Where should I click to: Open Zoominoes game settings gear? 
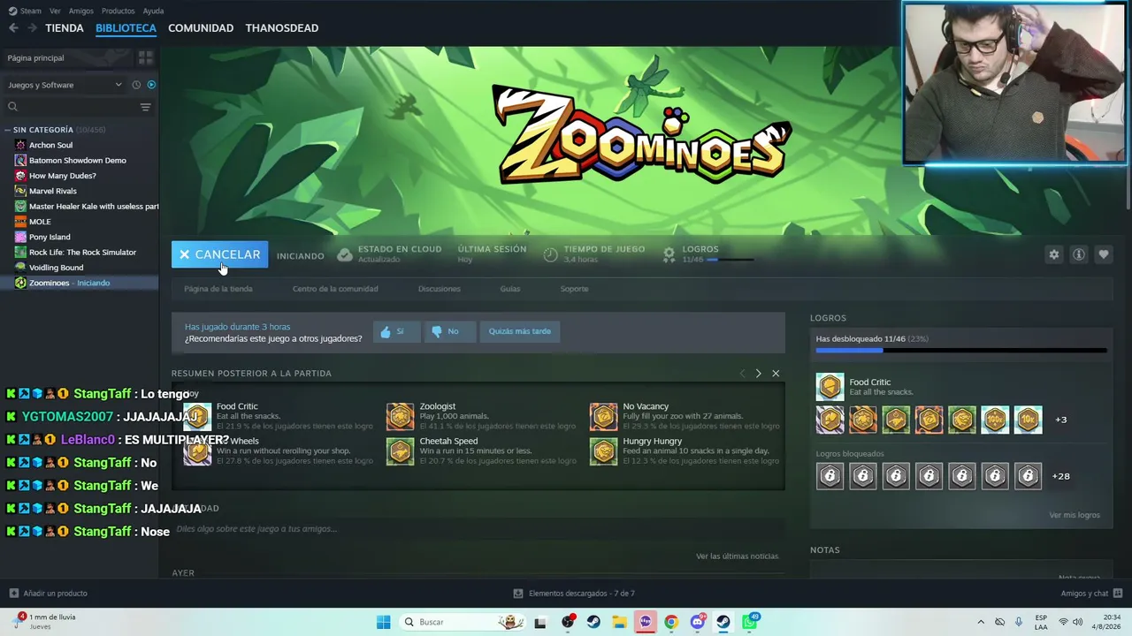pos(1053,254)
